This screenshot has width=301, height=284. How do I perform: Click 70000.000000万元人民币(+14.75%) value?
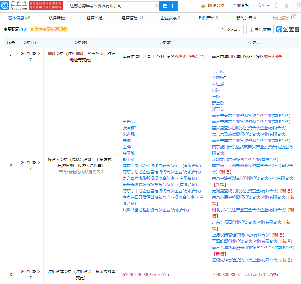(245, 275)
